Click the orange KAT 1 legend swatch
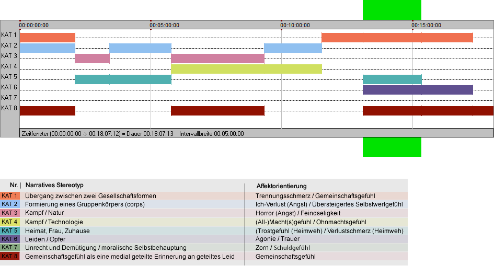 (10, 195)
